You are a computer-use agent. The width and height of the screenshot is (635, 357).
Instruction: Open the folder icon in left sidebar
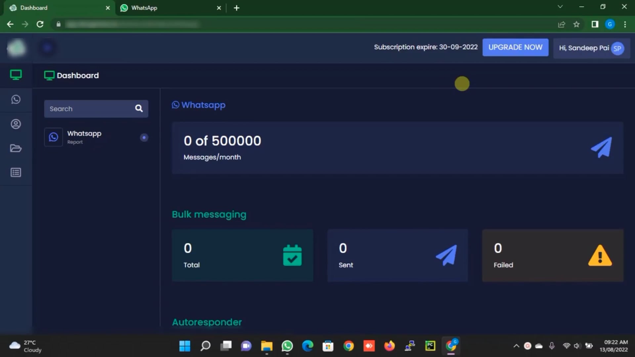click(x=16, y=148)
